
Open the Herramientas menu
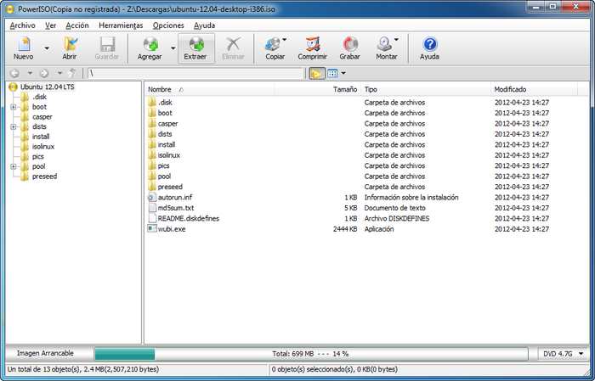121,25
